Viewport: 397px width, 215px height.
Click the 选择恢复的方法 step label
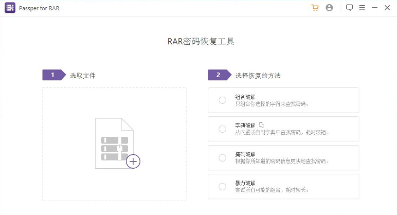pyautogui.click(x=258, y=76)
